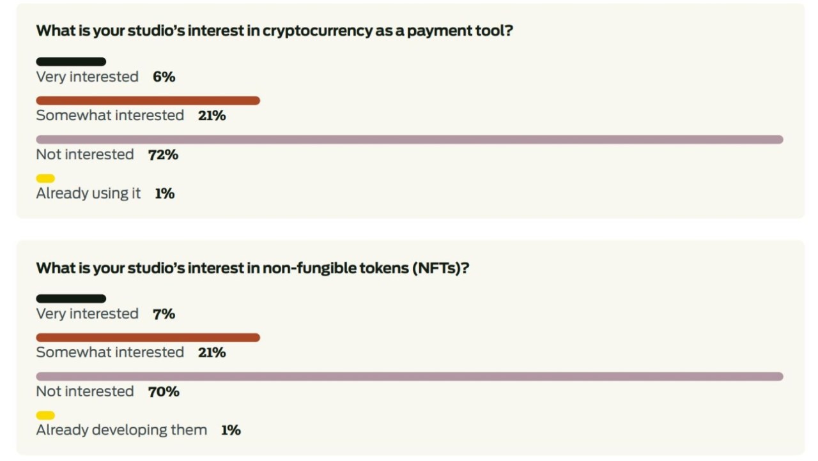Click the 21% value in the NFTs chart
This screenshot has height=461, width=818.
[x=212, y=352]
